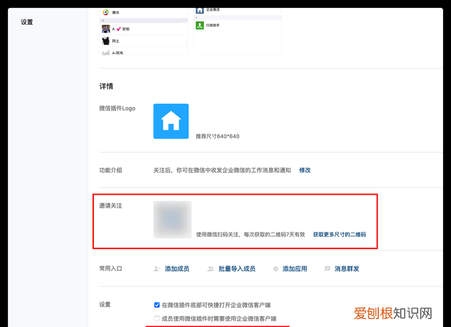
Task: Click the 设置 label above the checkboxes
Action: point(105,304)
